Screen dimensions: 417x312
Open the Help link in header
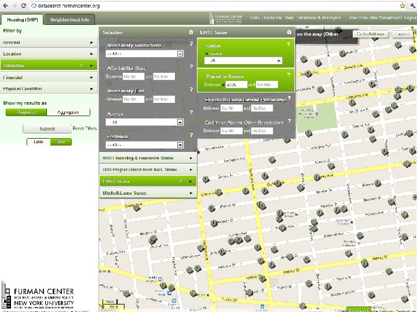[x=290, y=18]
